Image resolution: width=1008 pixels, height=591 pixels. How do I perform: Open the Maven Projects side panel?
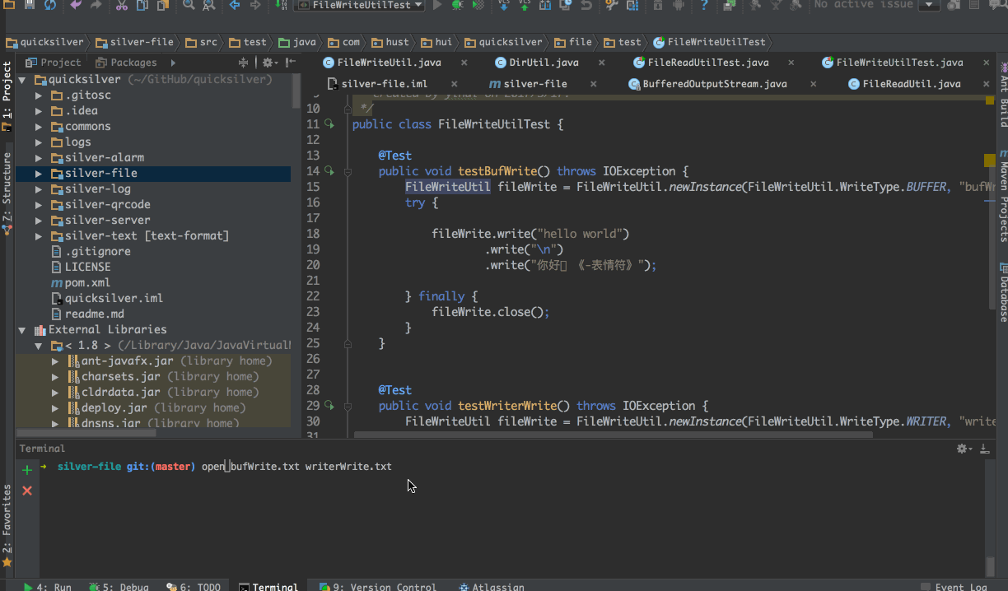click(x=1003, y=196)
